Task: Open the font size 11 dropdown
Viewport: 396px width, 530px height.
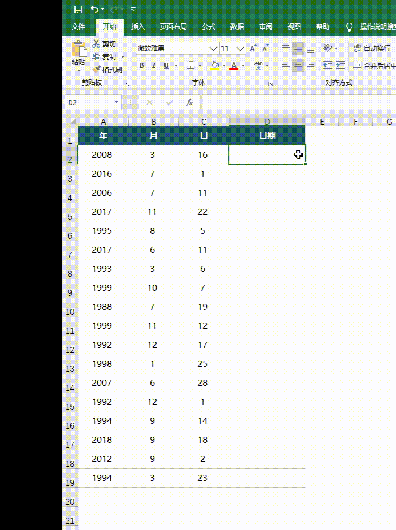Action: pyautogui.click(x=240, y=49)
